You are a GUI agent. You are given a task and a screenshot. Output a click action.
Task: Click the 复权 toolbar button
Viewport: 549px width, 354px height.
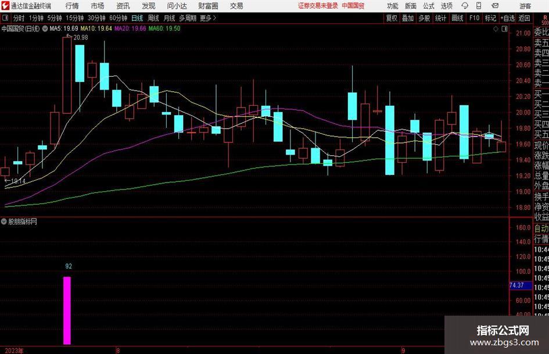[x=392, y=18]
